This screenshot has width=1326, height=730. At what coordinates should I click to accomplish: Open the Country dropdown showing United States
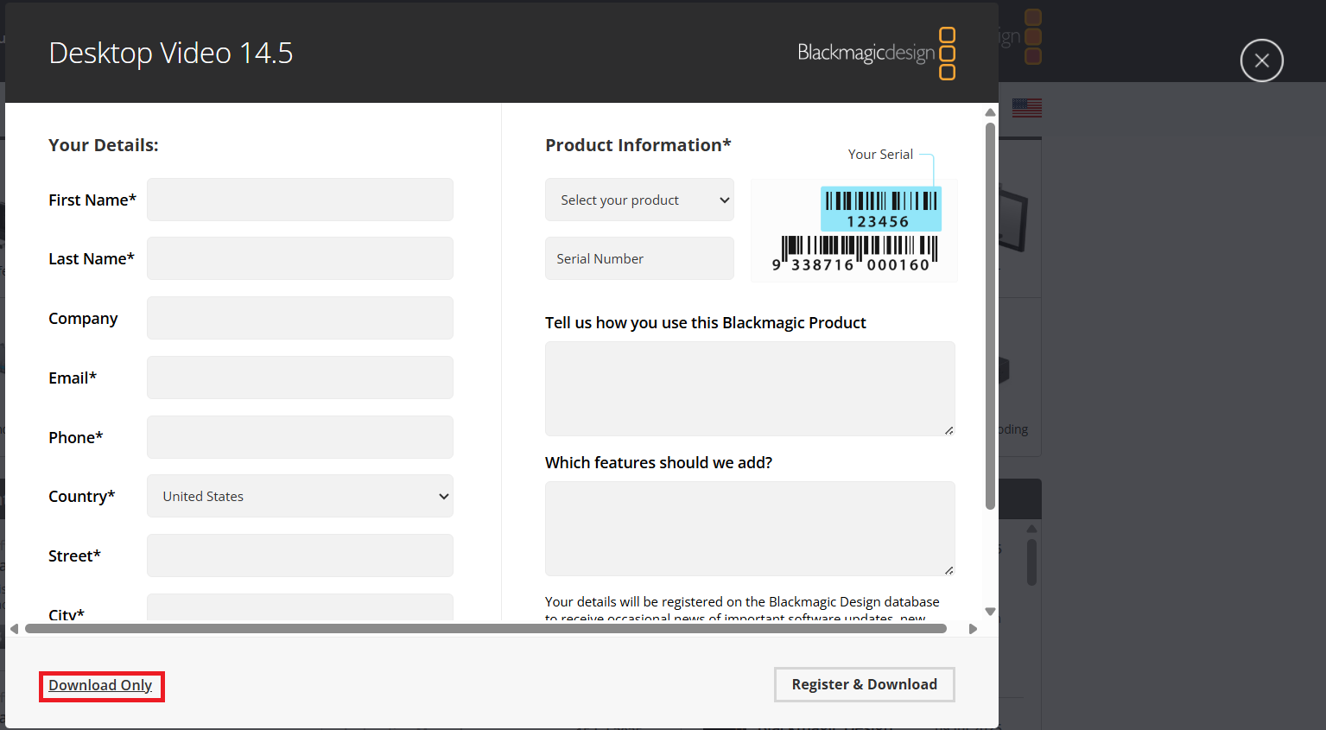point(300,496)
